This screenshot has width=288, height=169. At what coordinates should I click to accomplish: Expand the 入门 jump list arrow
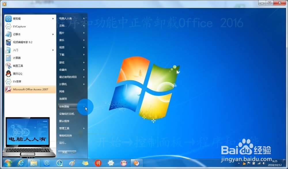tap(53, 50)
